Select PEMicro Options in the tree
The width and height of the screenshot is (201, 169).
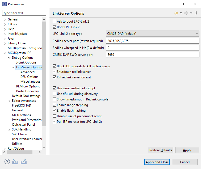28,86
